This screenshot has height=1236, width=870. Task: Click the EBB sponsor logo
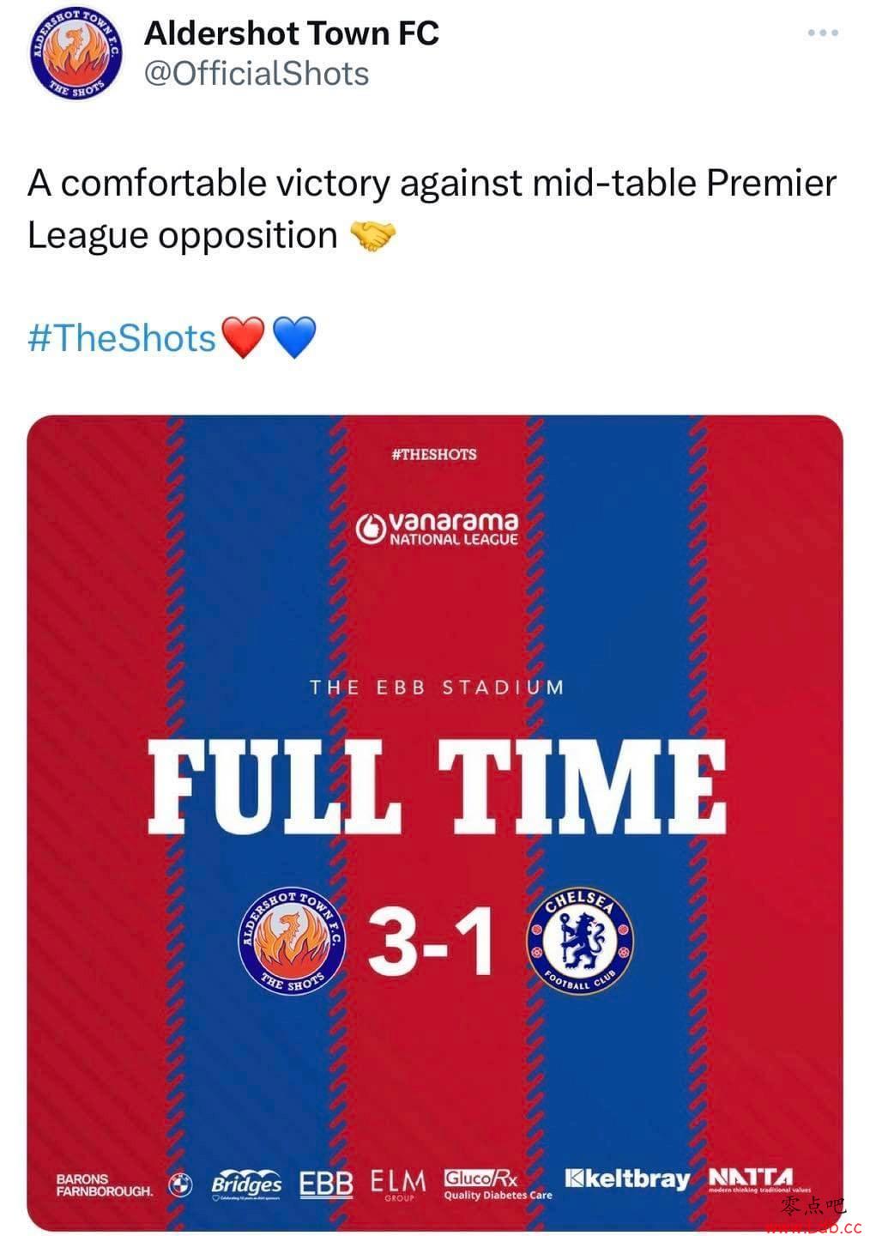coord(326,1184)
